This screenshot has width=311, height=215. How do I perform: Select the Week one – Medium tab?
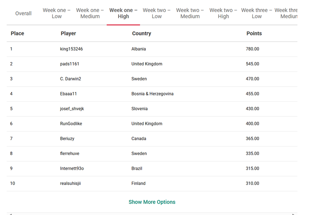point(90,13)
